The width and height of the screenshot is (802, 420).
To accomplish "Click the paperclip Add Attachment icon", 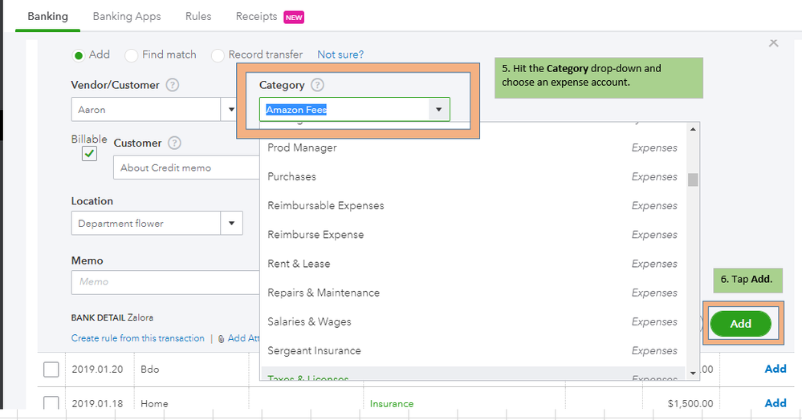I will point(221,339).
